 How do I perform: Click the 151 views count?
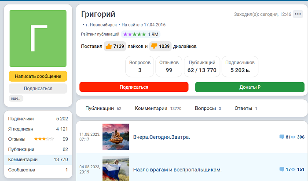[x=301, y=170]
